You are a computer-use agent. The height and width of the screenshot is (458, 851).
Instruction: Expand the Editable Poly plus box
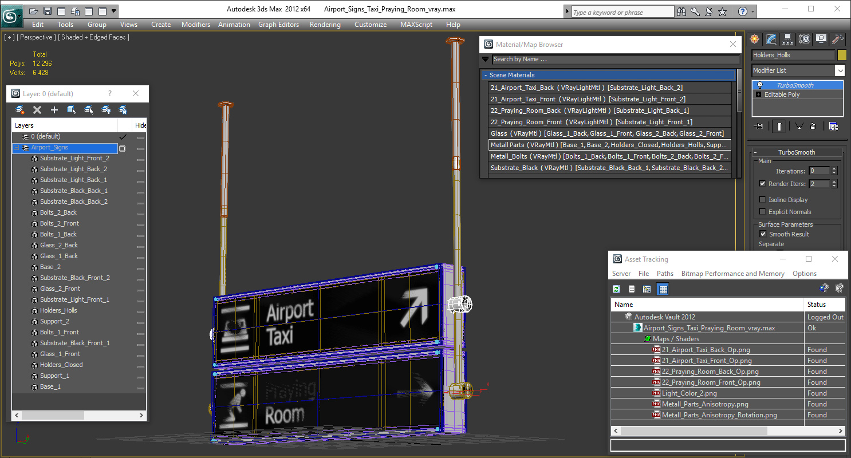point(759,94)
